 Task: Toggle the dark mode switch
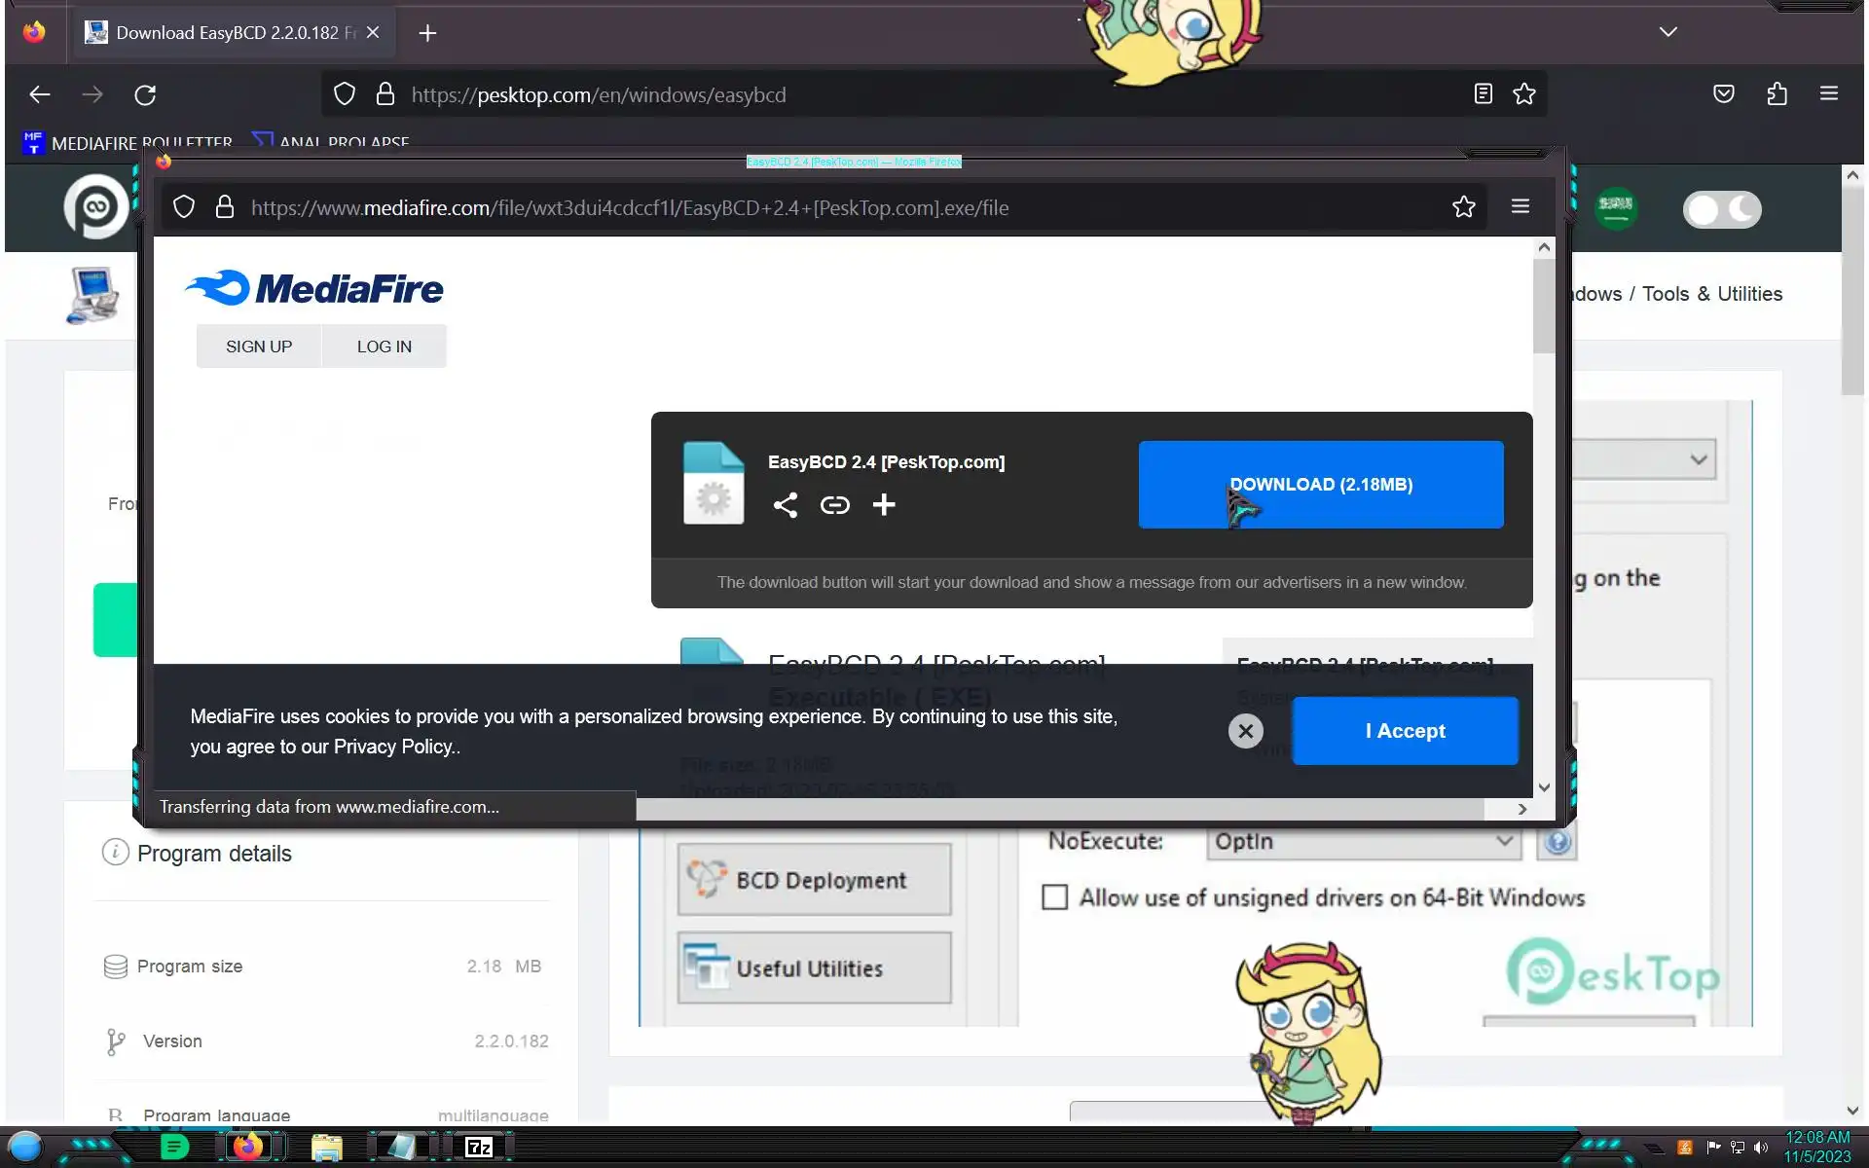tap(1721, 209)
